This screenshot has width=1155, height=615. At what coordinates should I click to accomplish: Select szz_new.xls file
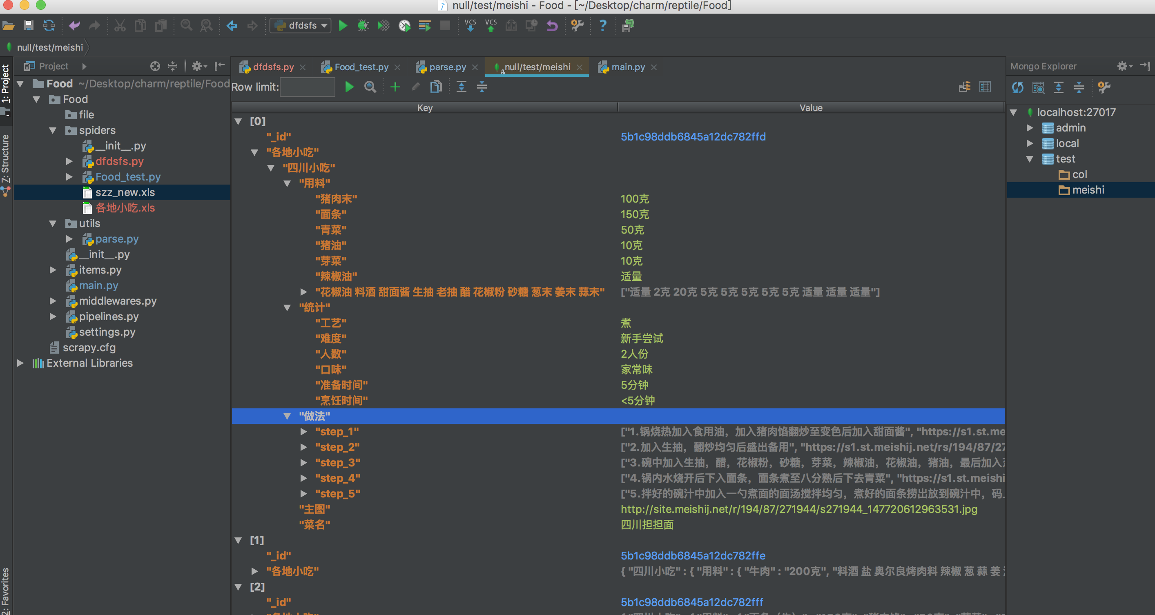pyautogui.click(x=122, y=192)
